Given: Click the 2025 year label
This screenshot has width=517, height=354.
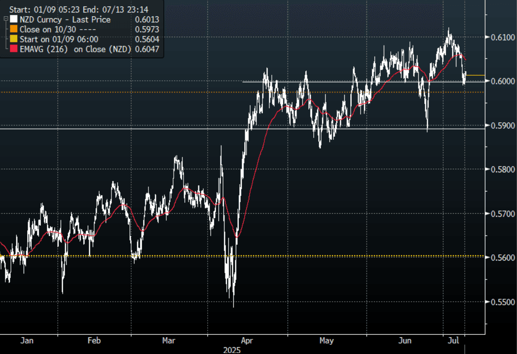Looking at the screenshot, I should pyautogui.click(x=232, y=350).
